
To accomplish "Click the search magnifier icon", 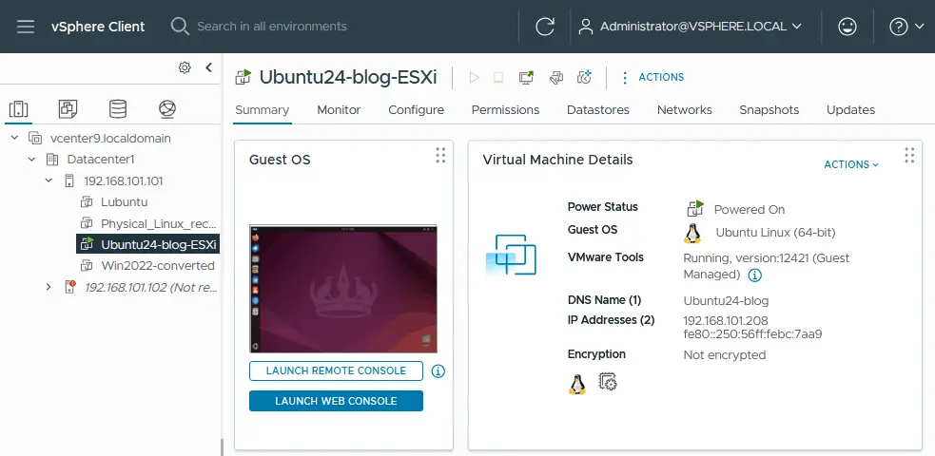I will click(180, 27).
